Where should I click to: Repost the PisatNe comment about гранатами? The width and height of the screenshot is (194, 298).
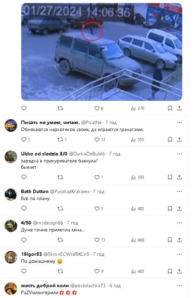click(62, 140)
